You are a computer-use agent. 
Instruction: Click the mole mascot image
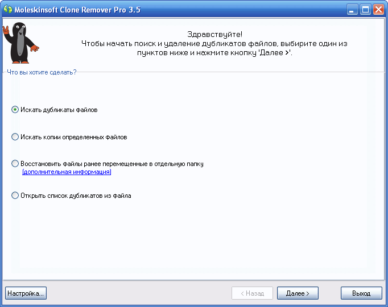pyautogui.click(x=21, y=43)
